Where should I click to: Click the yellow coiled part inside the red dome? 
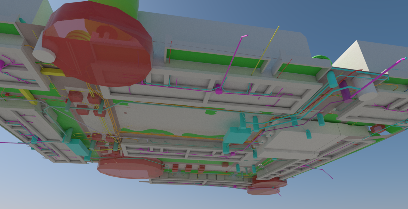78,35
